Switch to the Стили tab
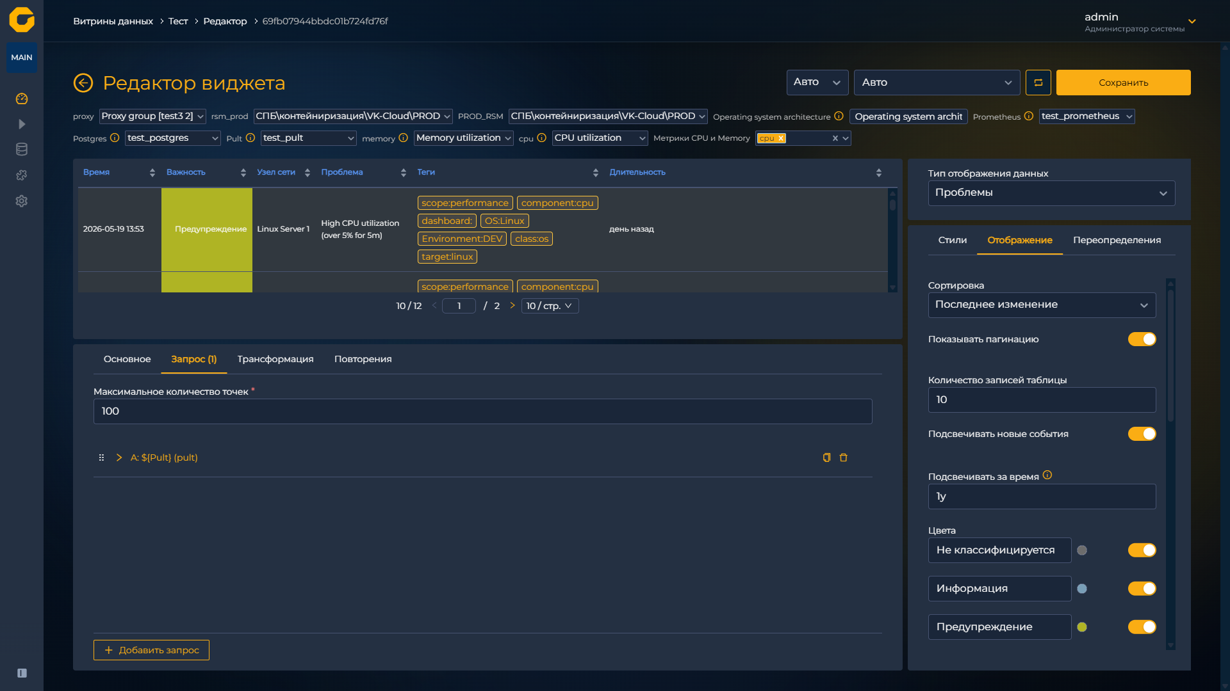 pyautogui.click(x=953, y=240)
